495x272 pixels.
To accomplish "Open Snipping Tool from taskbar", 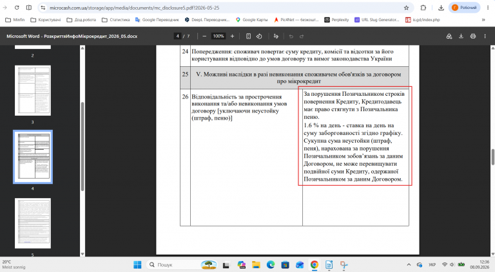I will pos(344,265).
